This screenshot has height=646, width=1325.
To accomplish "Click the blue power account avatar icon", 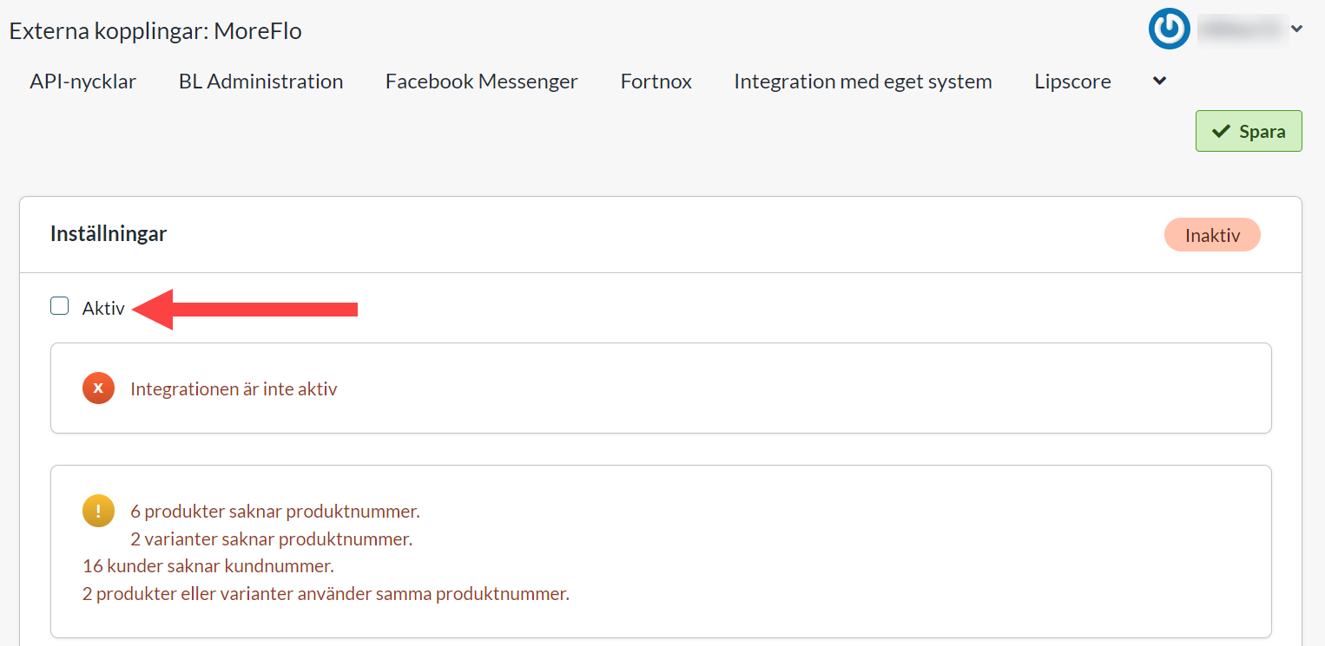I will click(1169, 29).
